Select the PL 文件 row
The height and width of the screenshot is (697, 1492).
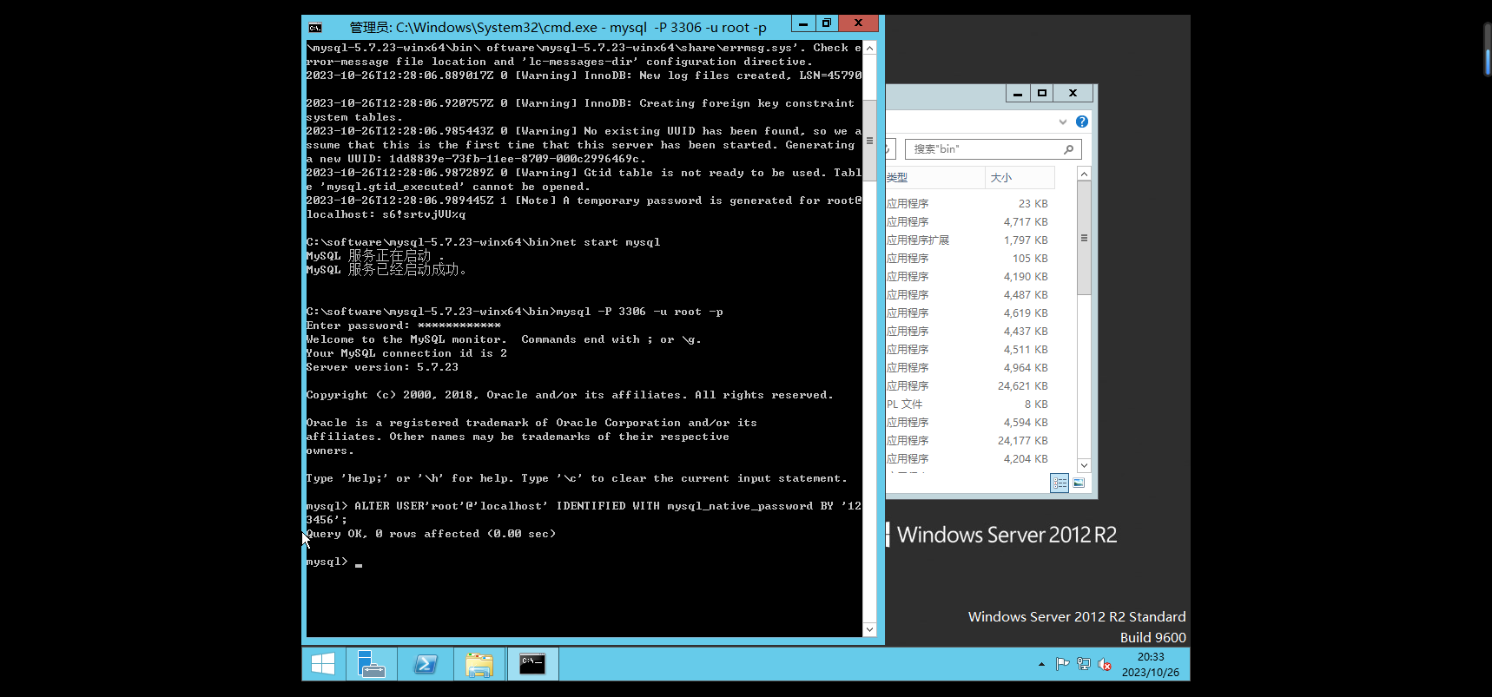pos(970,404)
